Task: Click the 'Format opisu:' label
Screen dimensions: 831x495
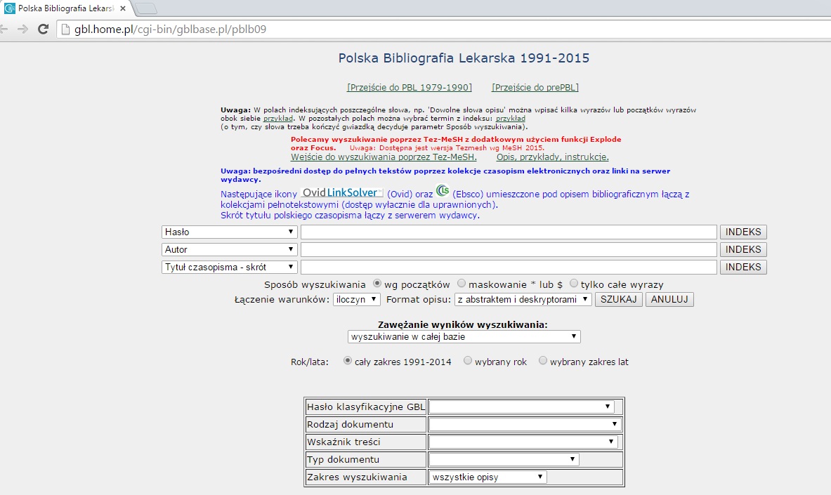Action: 419,299
